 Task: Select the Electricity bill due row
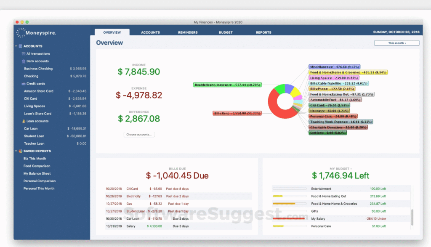coord(178,196)
